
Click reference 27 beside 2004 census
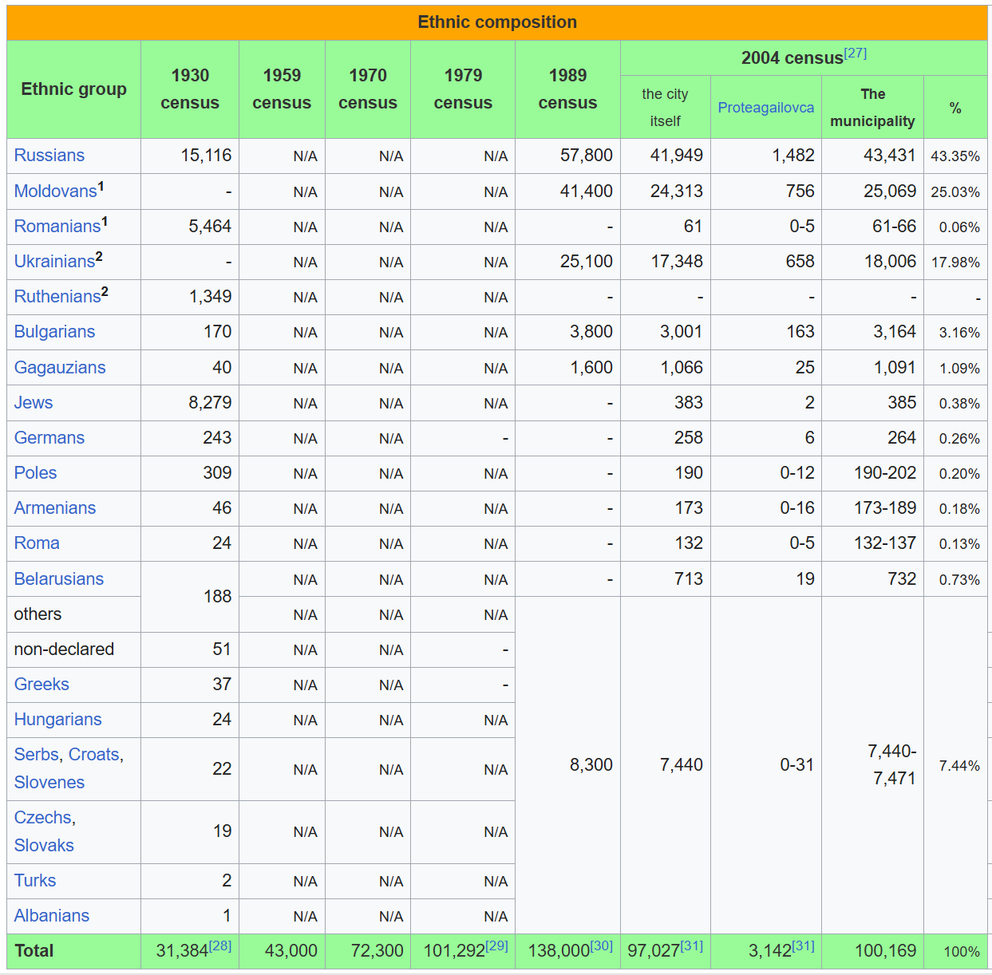[x=855, y=53]
